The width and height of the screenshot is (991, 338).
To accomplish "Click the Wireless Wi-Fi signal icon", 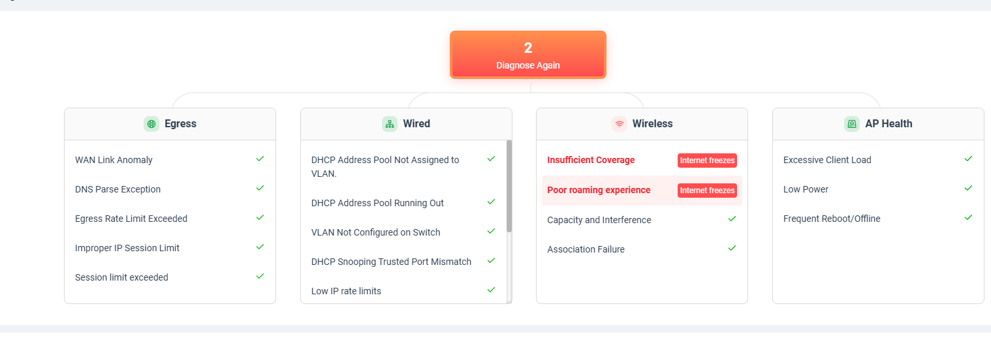I will pos(620,124).
